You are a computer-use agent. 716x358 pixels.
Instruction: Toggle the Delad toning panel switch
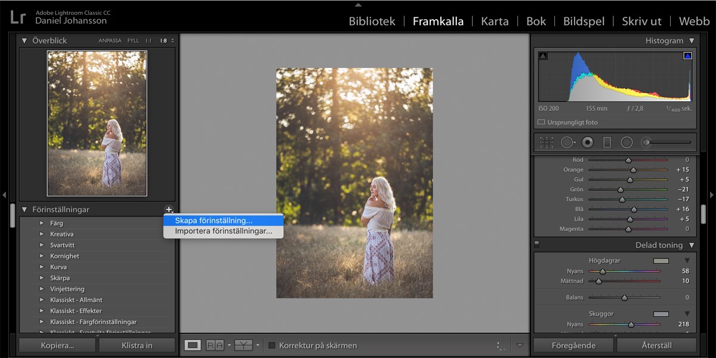click(x=536, y=243)
